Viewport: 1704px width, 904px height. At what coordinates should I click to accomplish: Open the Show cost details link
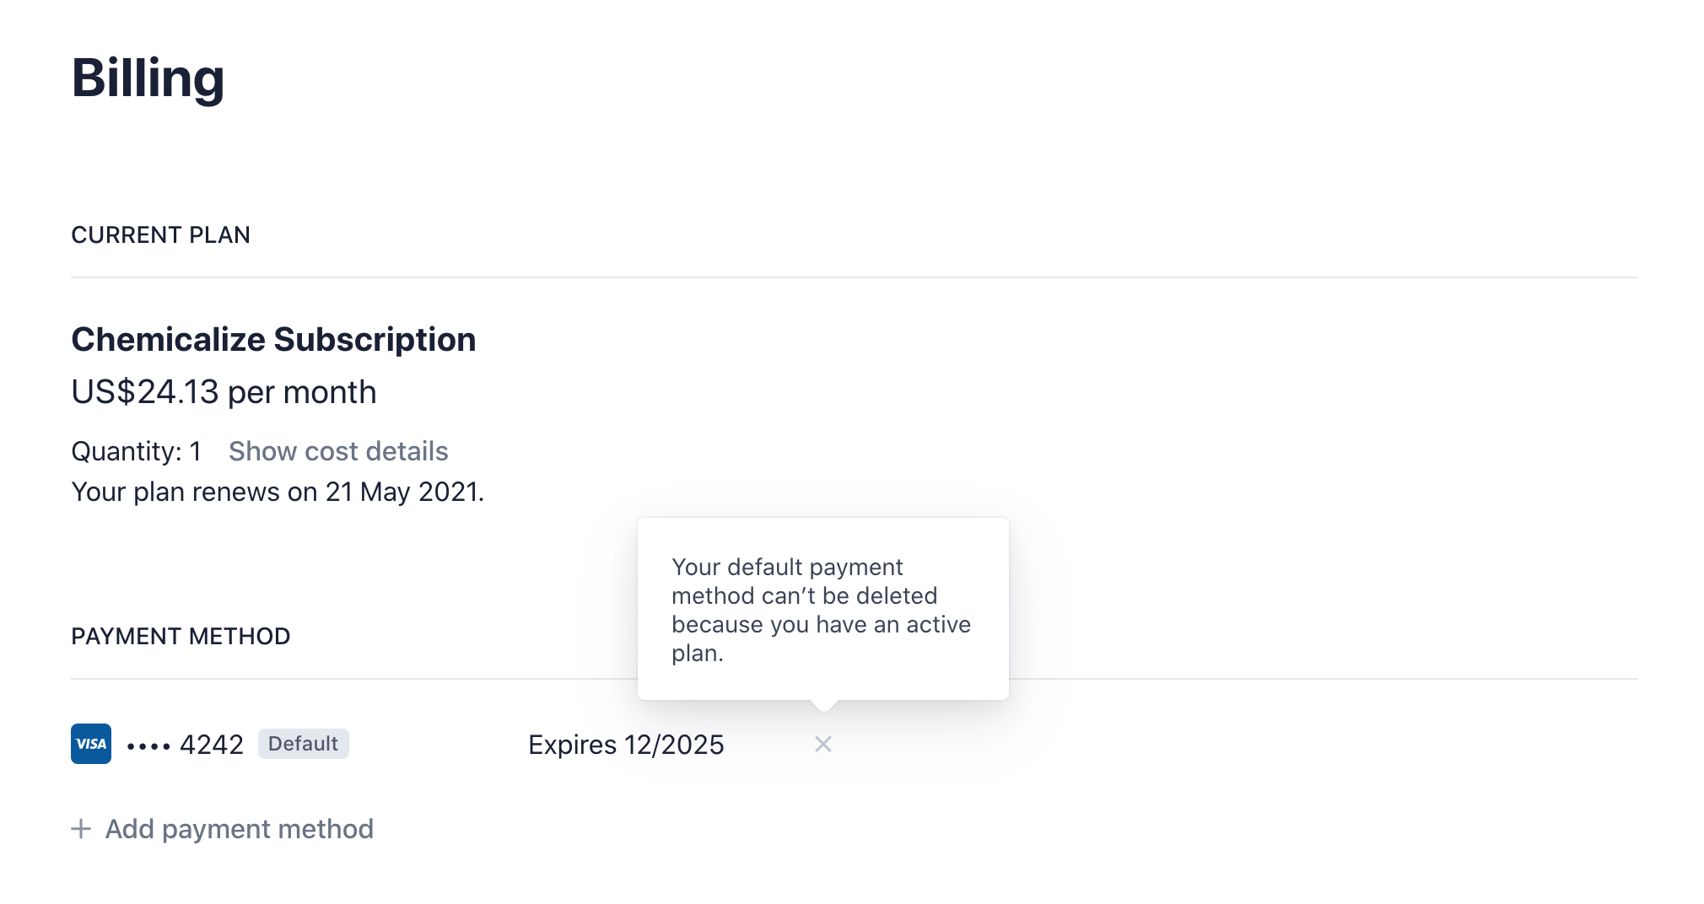(x=338, y=451)
